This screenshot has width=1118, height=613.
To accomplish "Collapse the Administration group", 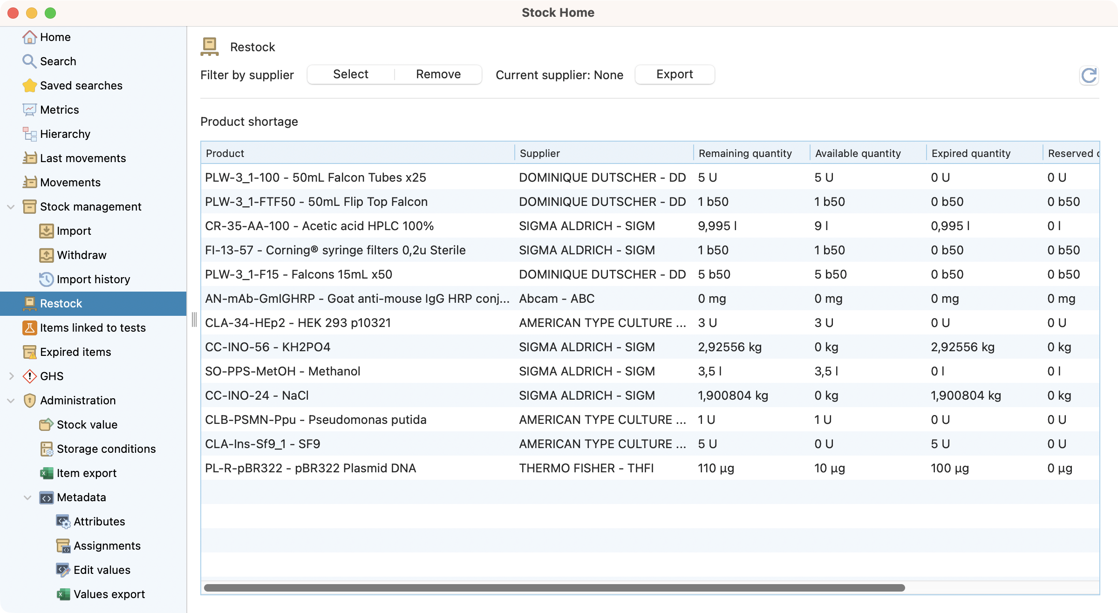I will 11,401.
